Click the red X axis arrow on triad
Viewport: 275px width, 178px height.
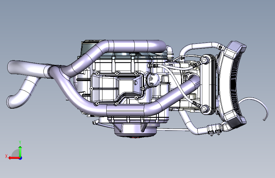pyautogui.click(x=14, y=158)
